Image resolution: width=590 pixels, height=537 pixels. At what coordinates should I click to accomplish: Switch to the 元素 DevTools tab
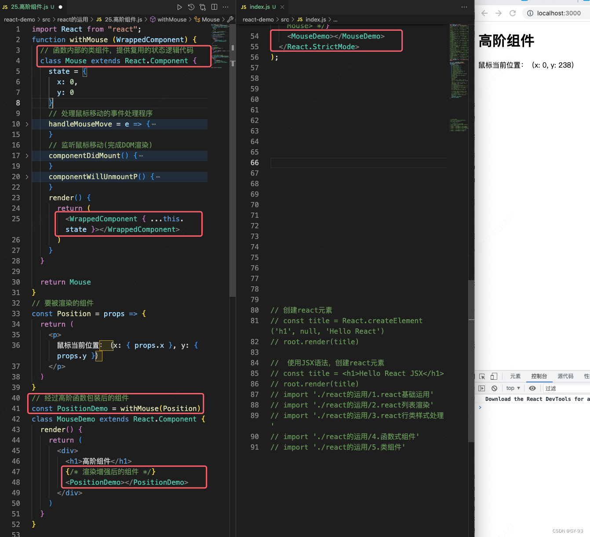pos(515,376)
